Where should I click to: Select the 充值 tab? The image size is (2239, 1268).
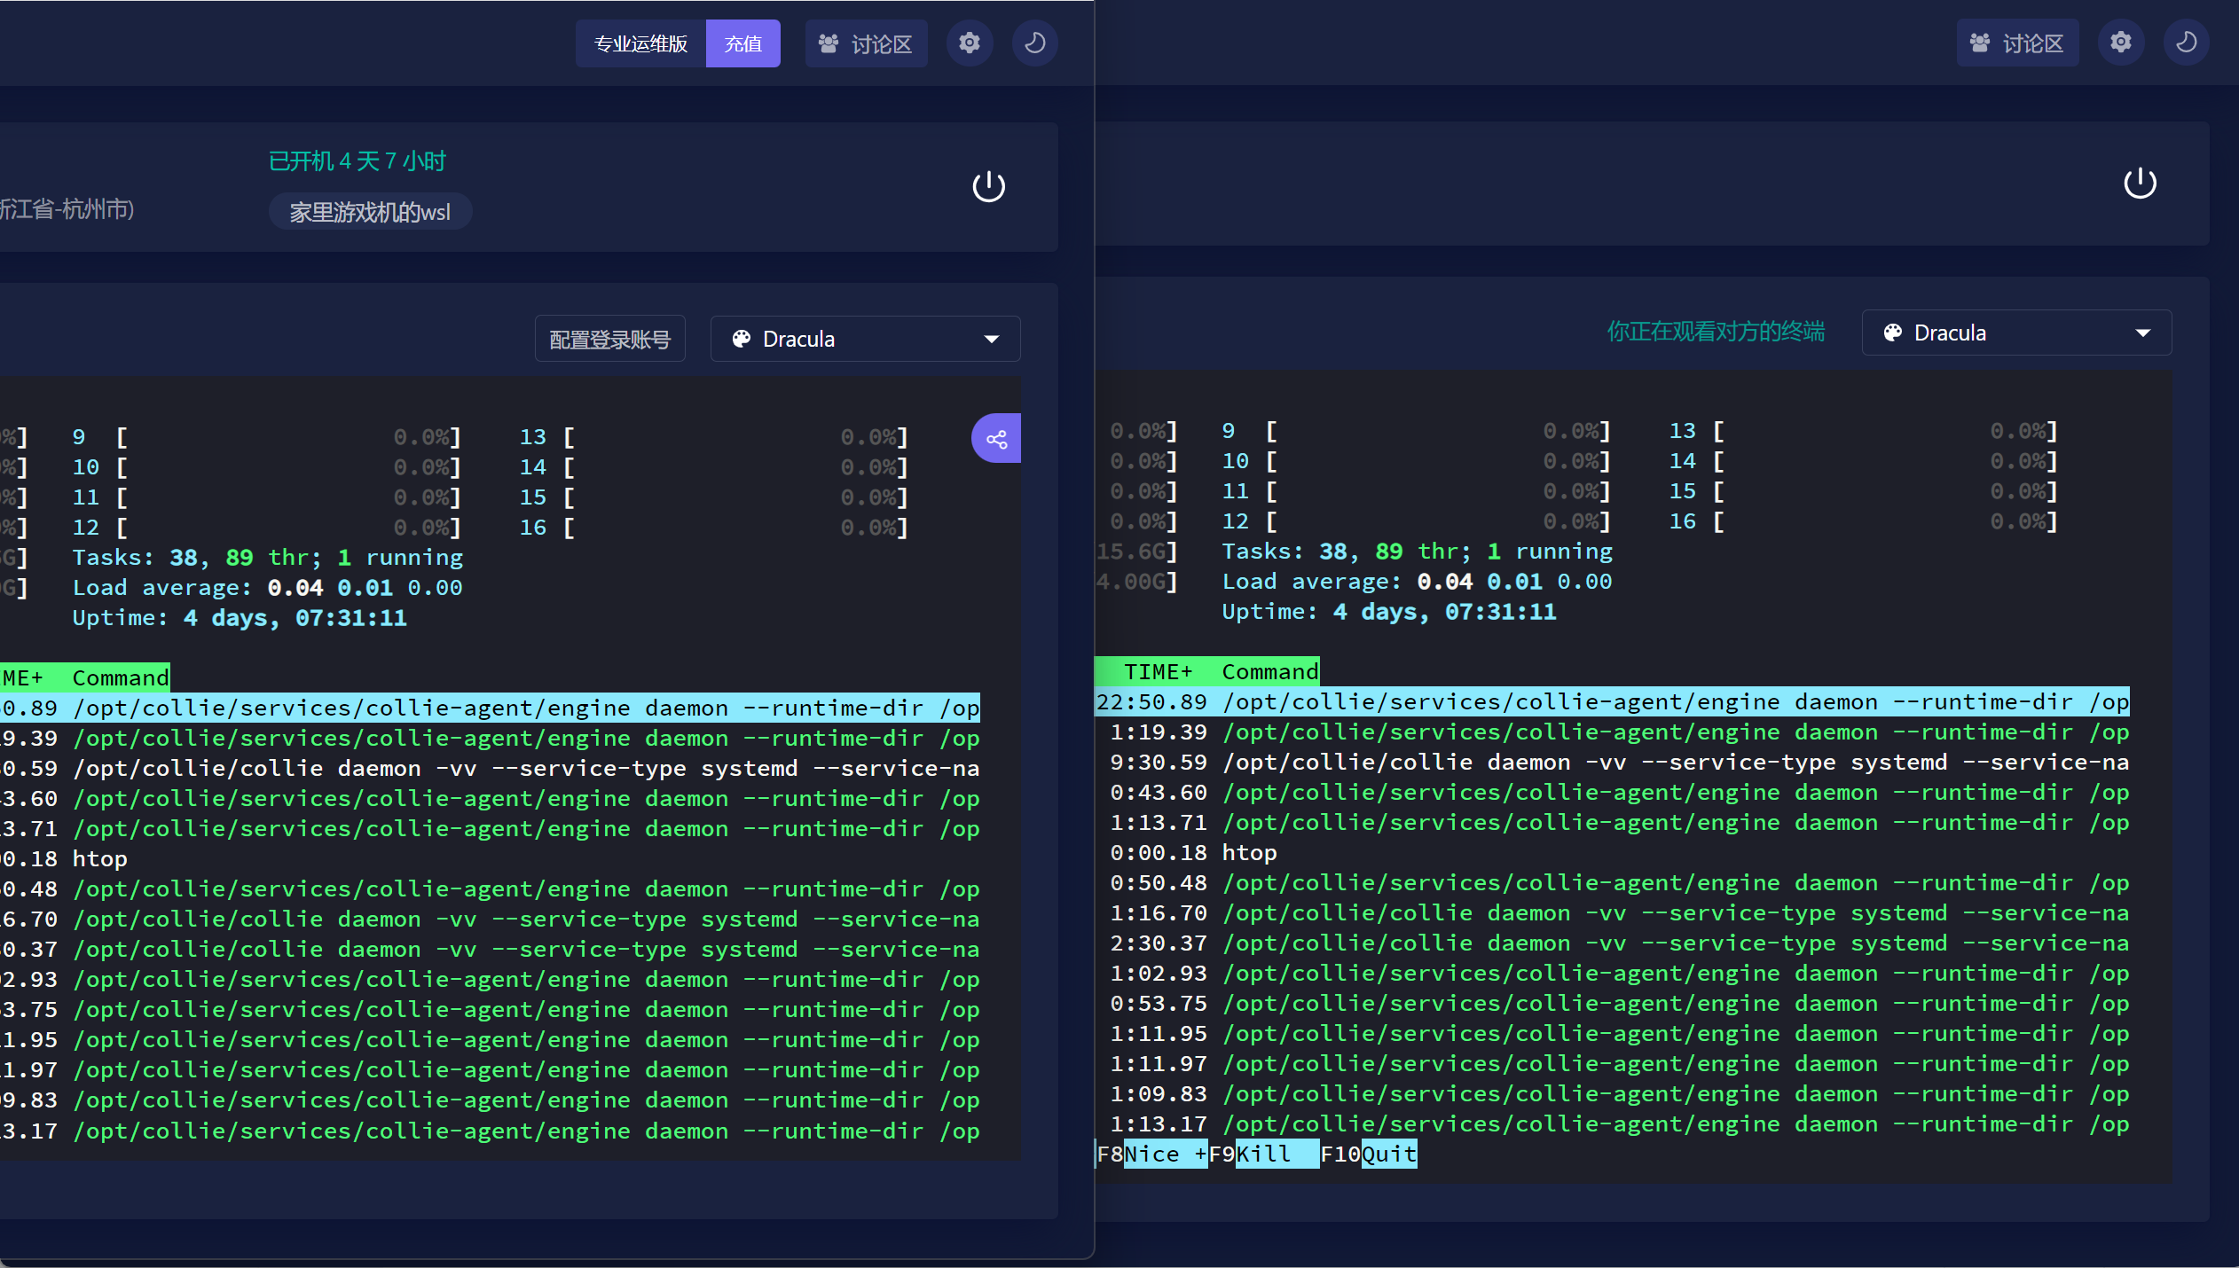(743, 43)
